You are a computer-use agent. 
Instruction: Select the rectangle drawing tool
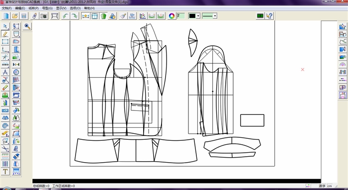coord(5,41)
